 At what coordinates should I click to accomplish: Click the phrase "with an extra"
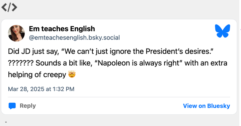pyautogui.click(x=206, y=63)
